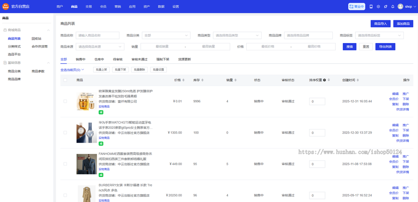Click the 添加商品 button
The height and width of the screenshot is (202, 418).
[403, 24]
